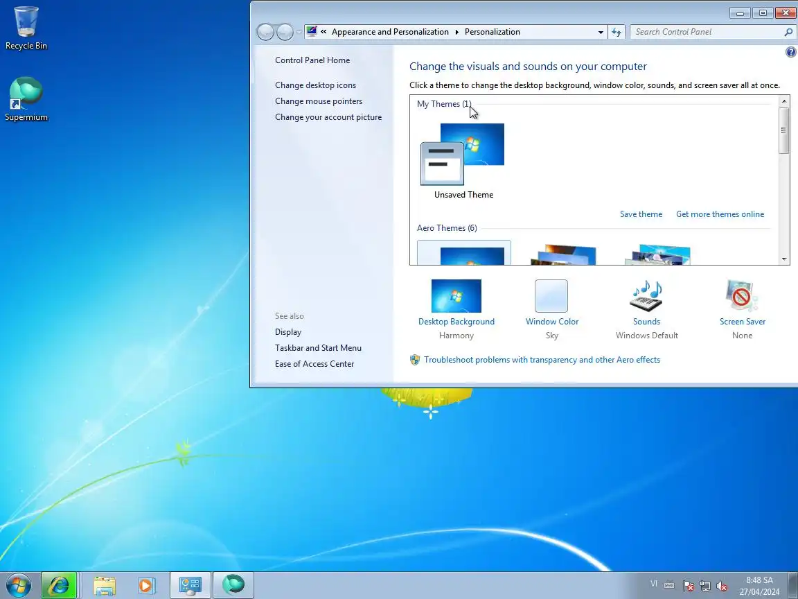Close the Personalization window
Viewport: 798px width, 599px height.
[786, 13]
